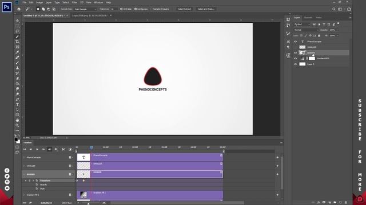366x205 pixels.
Task: Choose Add to Selection mode icon
Action: pos(43,9)
